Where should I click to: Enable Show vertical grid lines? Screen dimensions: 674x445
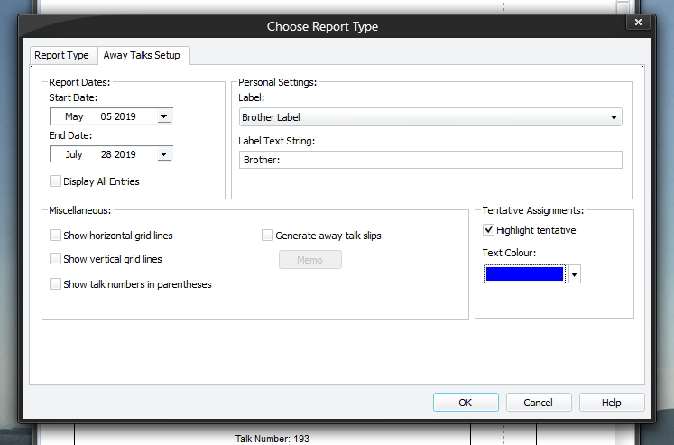click(x=56, y=259)
